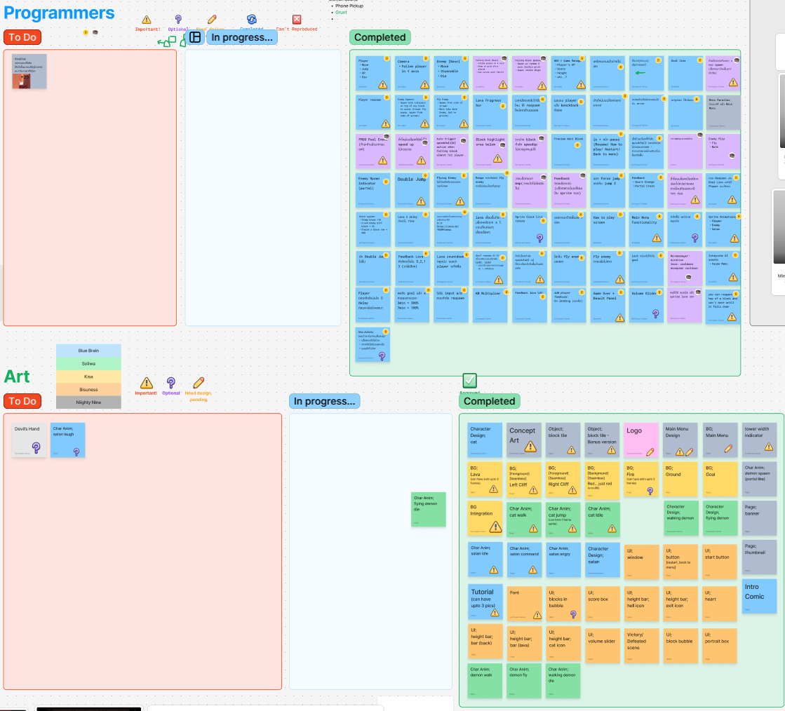
Task: Select the Bisuness orange legend swatch
Action: 88,389
